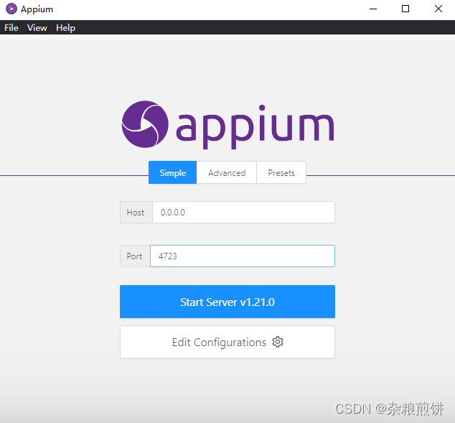Focus the Host input field
This screenshot has height=423, width=455.
[243, 213]
